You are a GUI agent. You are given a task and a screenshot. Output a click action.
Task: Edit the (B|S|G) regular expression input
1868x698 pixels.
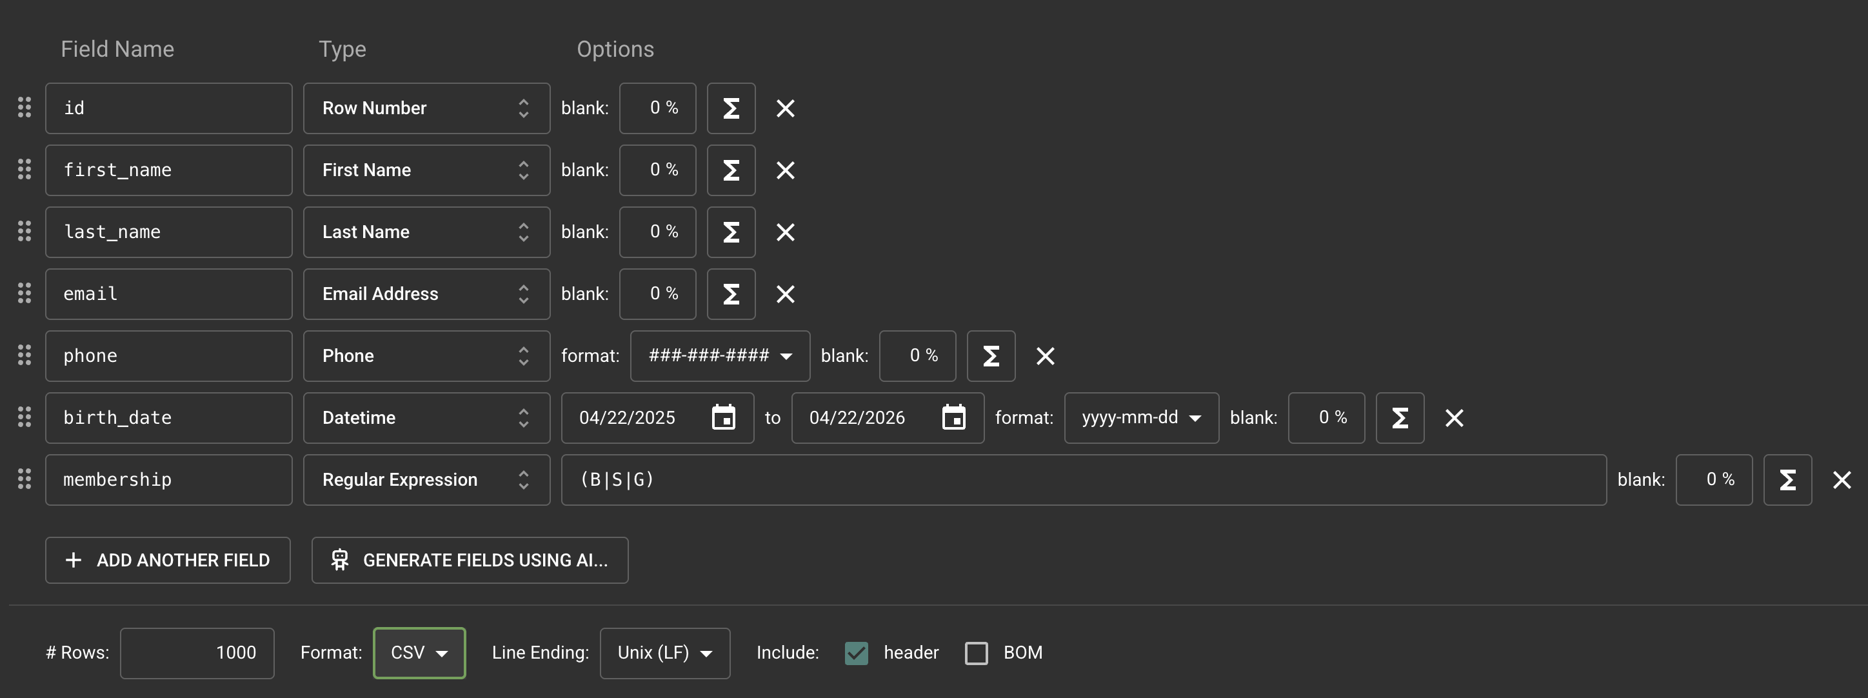[1084, 479]
